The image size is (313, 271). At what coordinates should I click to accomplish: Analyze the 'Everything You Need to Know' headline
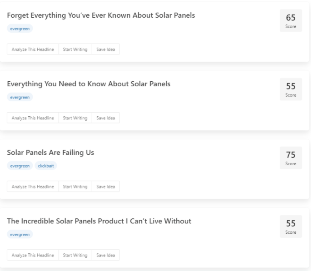point(33,118)
